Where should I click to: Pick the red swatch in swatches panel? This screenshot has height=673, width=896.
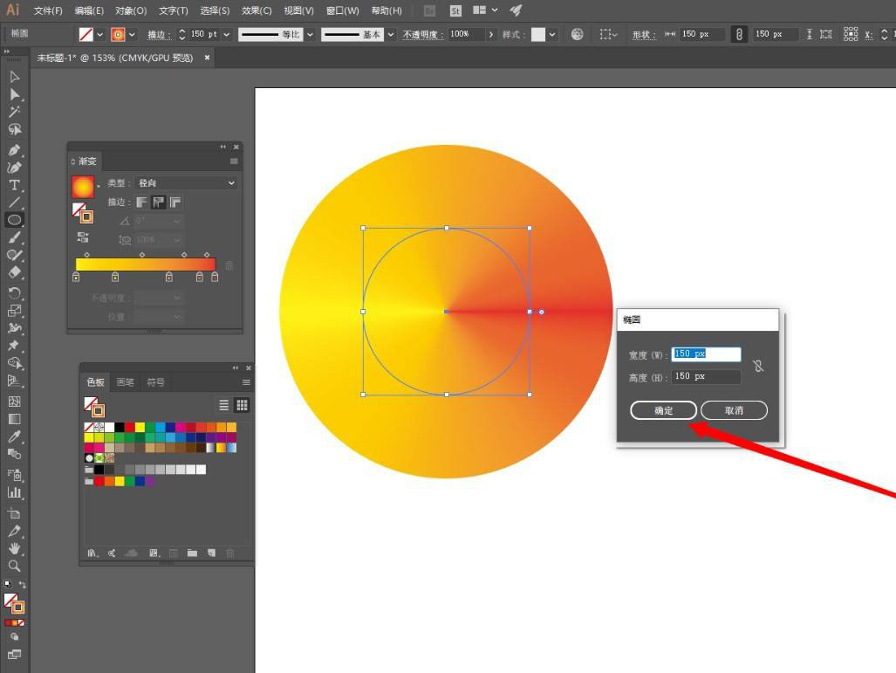point(130,428)
